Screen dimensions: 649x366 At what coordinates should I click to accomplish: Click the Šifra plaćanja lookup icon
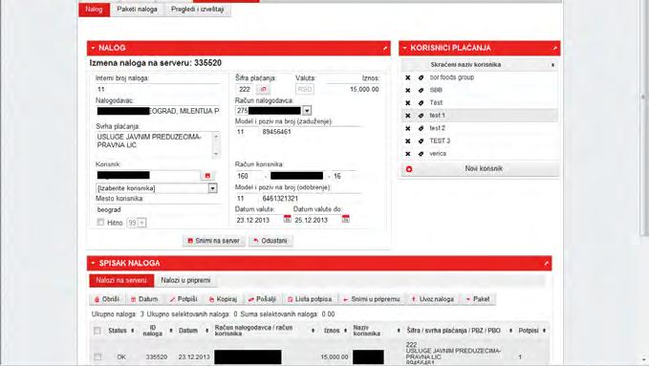[263, 89]
